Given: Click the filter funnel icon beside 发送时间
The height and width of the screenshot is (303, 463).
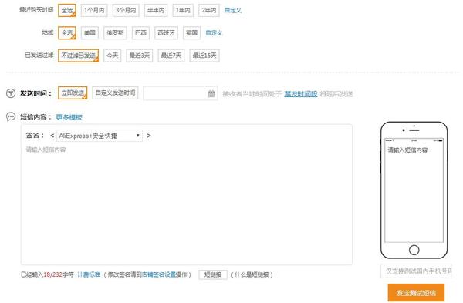Looking at the screenshot, I should click(x=11, y=93).
